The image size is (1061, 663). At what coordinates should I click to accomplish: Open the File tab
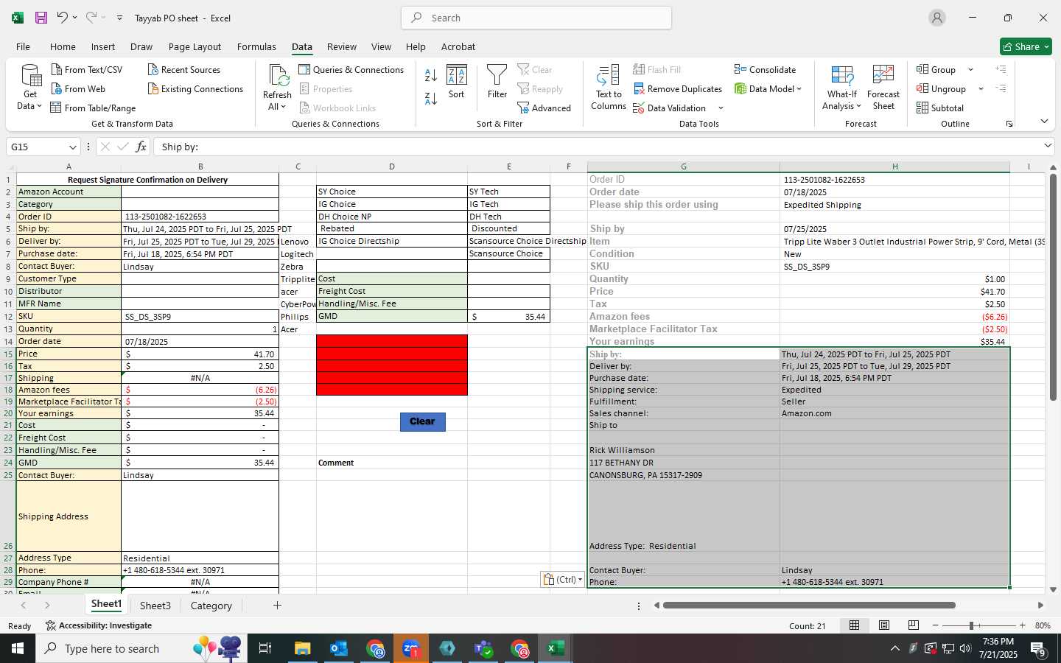(x=23, y=46)
